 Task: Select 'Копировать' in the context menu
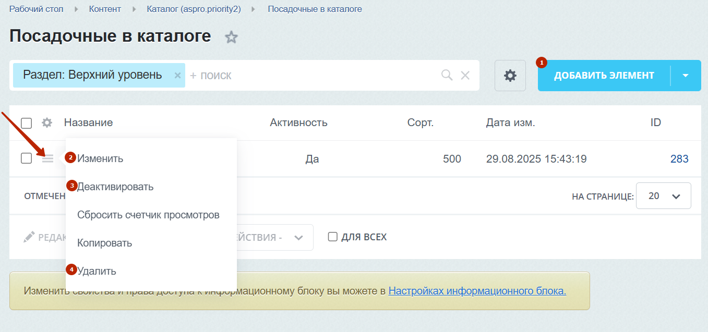(104, 243)
